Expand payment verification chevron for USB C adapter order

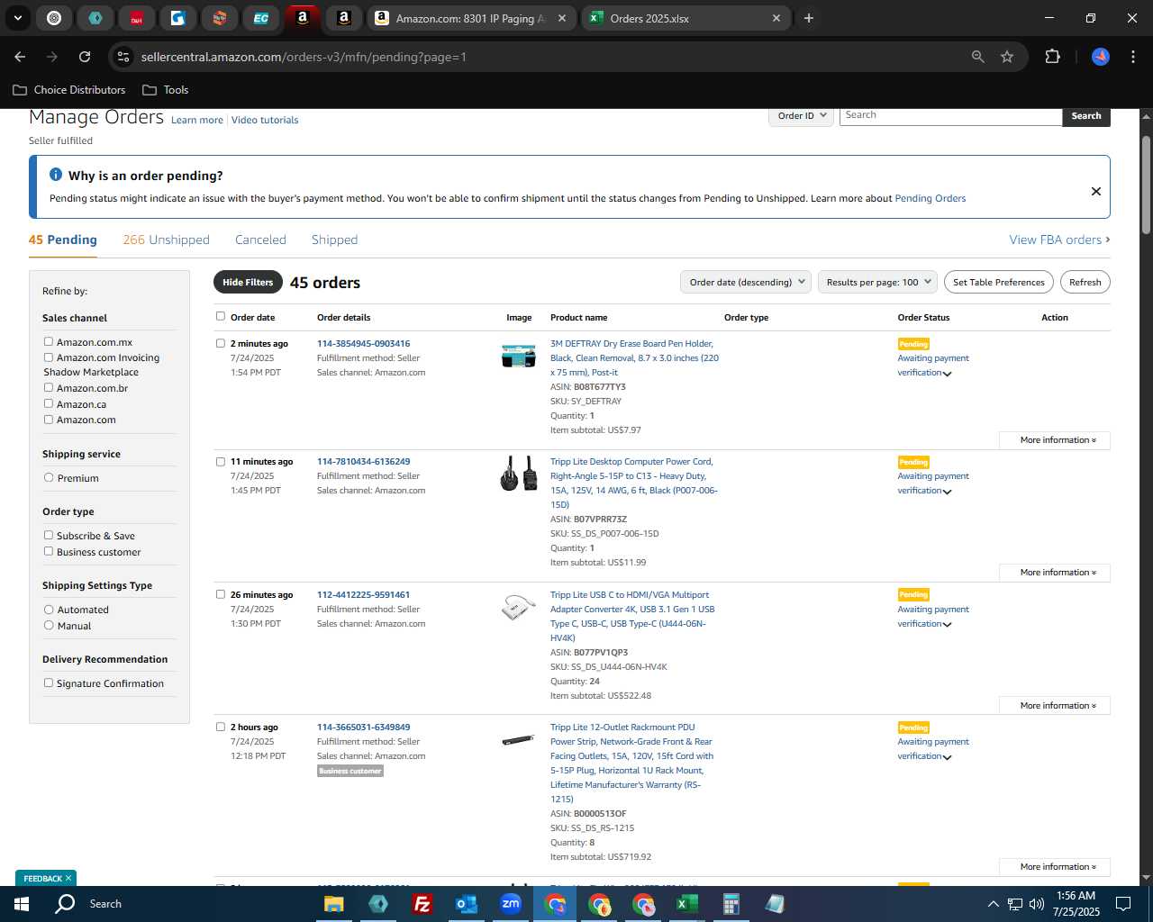pyautogui.click(x=947, y=625)
